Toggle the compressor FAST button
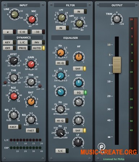 (x=32, y=130)
